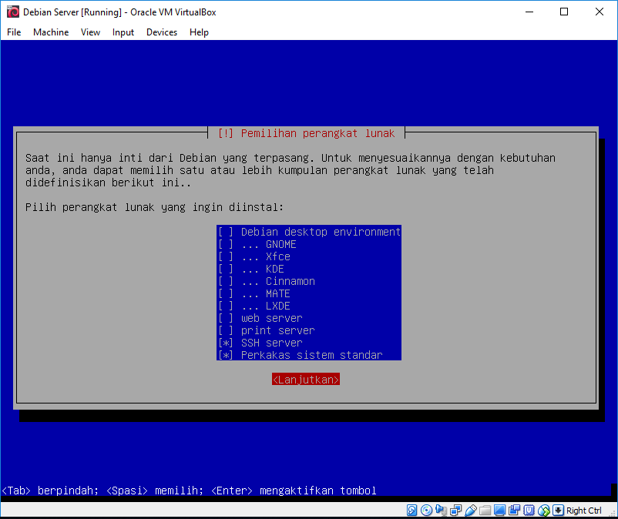Click the Right Ctrl host key label

click(584, 511)
